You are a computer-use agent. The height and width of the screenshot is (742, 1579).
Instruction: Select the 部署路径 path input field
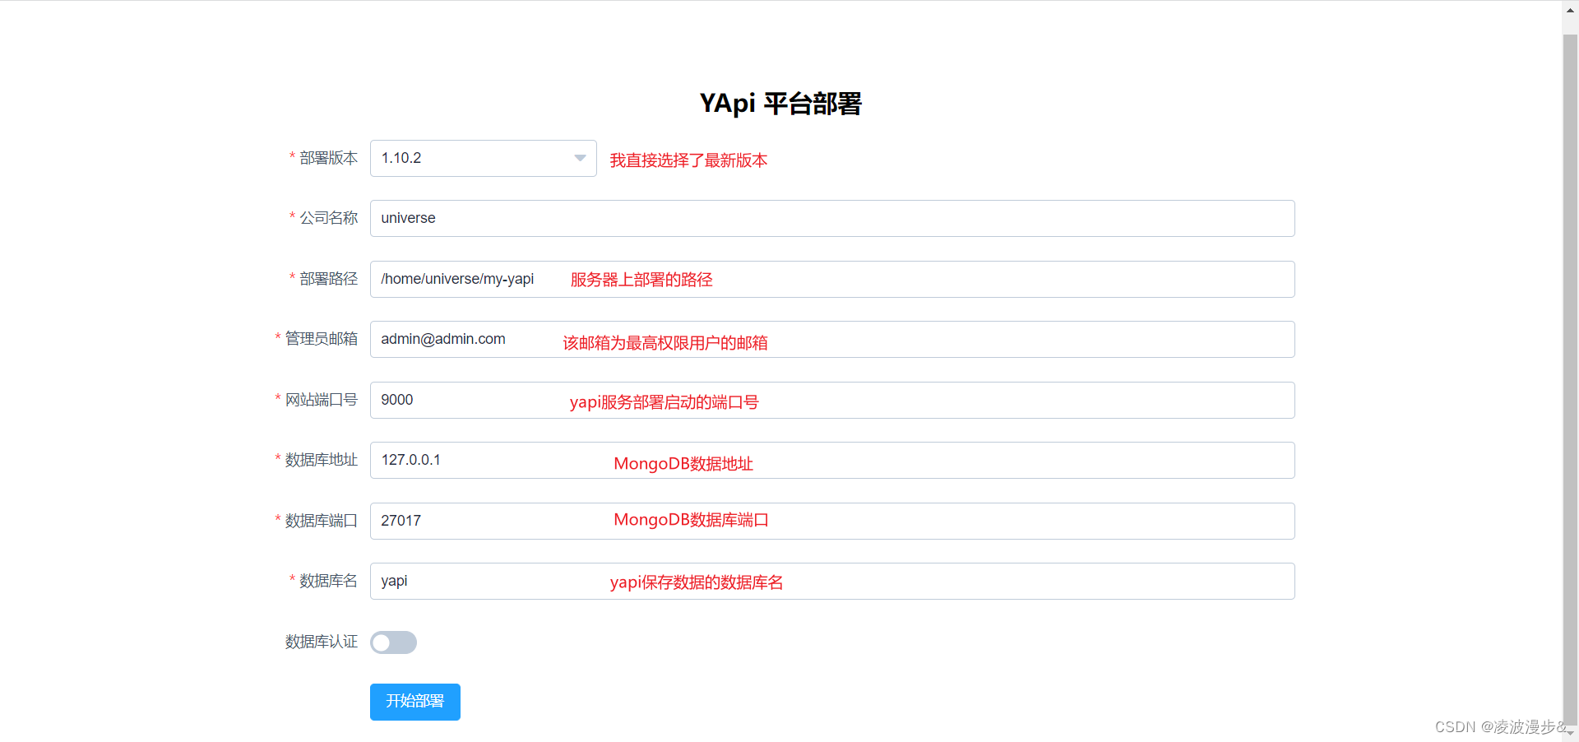point(831,279)
